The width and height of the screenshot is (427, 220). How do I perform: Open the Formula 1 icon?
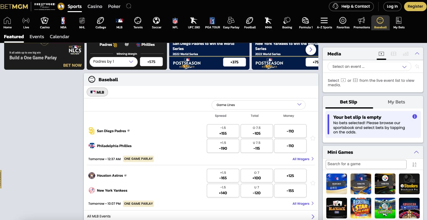click(x=306, y=23)
